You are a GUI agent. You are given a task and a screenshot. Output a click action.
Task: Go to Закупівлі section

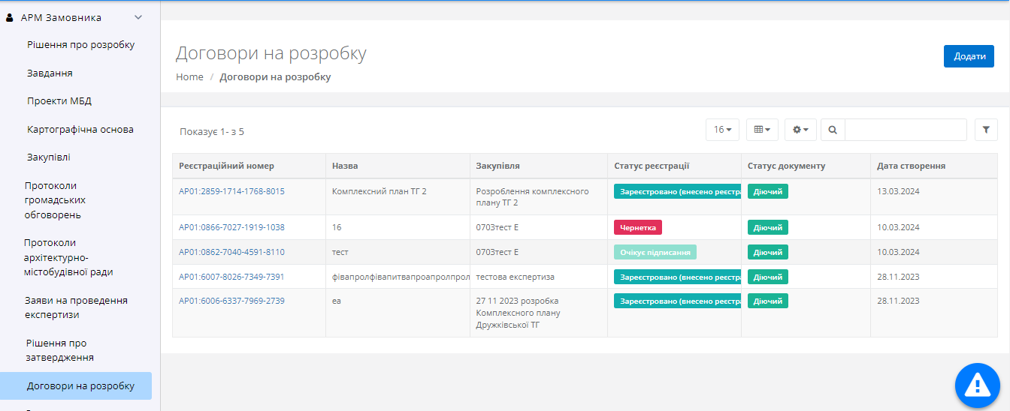pos(49,157)
